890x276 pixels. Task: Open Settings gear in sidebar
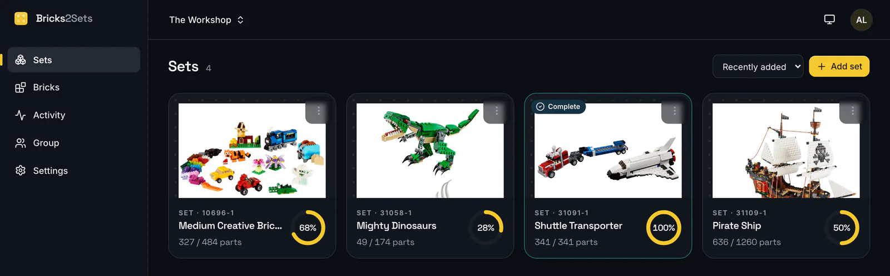[x=21, y=170]
